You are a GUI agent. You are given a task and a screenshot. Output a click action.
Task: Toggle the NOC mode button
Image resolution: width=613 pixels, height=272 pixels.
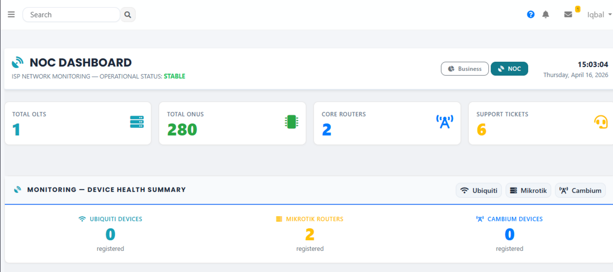click(509, 69)
